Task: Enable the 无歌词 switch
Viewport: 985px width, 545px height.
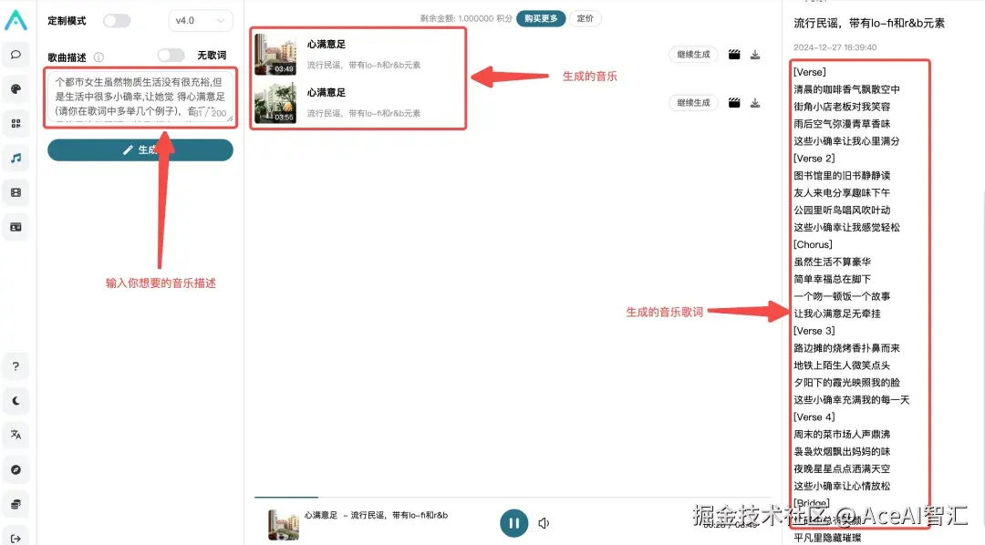Action: coord(170,54)
